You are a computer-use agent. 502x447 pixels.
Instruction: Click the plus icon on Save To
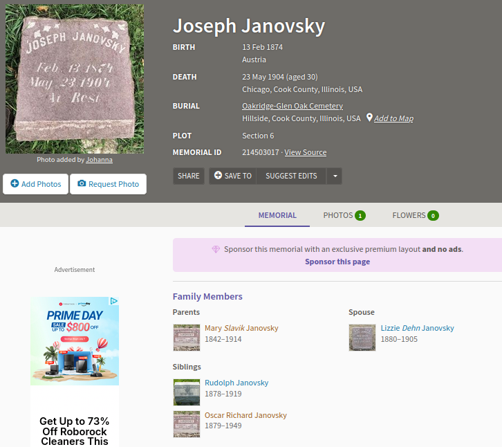pyautogui.click(x=218, y=176)
